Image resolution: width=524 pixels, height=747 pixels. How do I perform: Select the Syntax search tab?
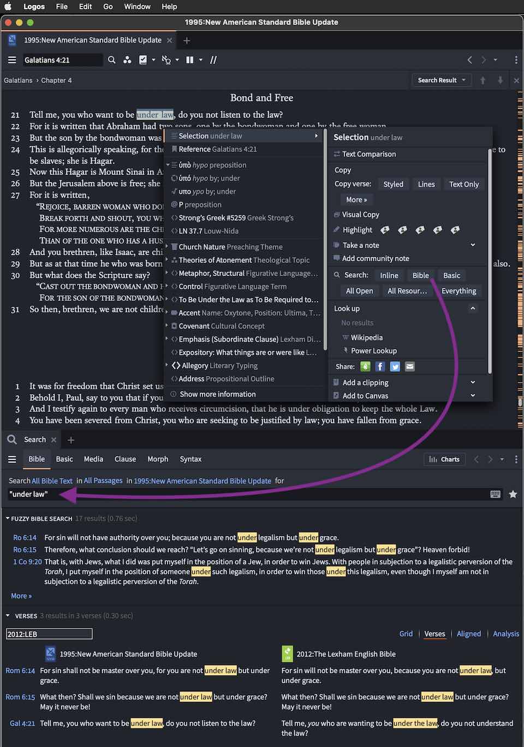point(190,460)
